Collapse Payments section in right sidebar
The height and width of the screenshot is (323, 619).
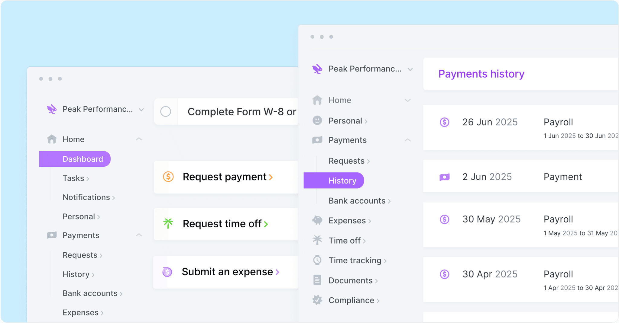[408, 140]
